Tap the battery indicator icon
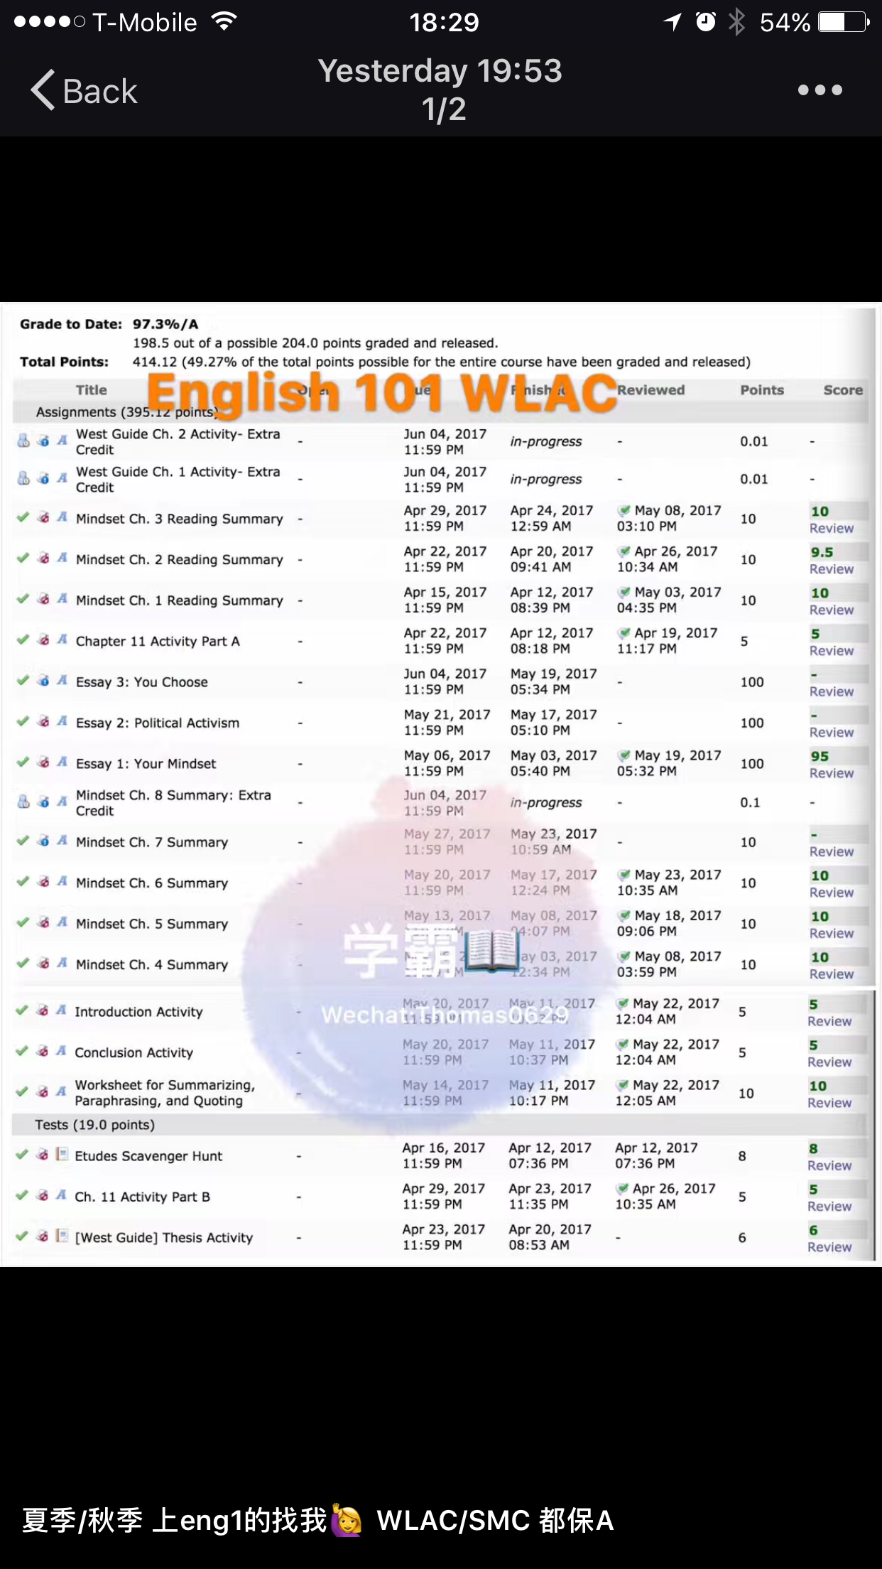 (x=844, y=22)
